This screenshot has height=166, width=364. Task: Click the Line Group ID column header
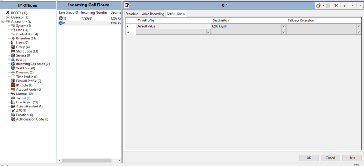point(69,12)
